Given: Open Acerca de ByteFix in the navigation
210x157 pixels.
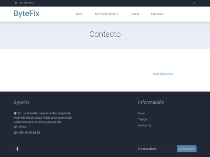Looking at the screenshot, I should [x=106, y=14].
